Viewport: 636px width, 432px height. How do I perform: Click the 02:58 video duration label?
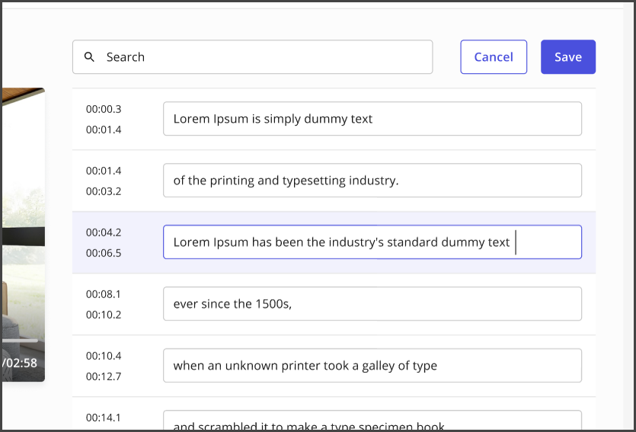pos(21,363)
